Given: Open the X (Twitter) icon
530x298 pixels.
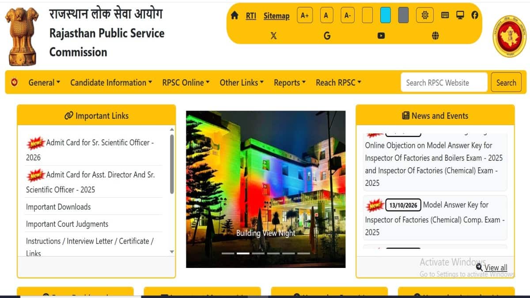Looking at the screenshot, I should [x=273, y=36].
